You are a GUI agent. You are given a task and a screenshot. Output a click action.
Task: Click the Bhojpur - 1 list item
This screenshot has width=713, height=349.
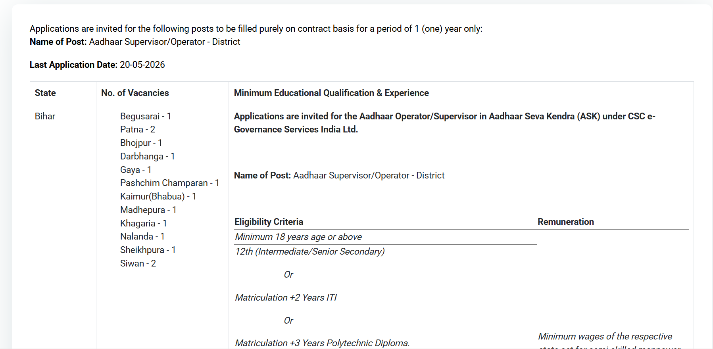click(x=141, y=143)
